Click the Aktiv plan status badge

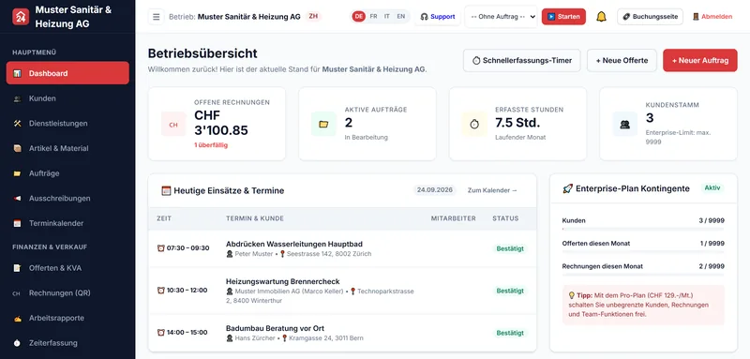coord(712,187)
